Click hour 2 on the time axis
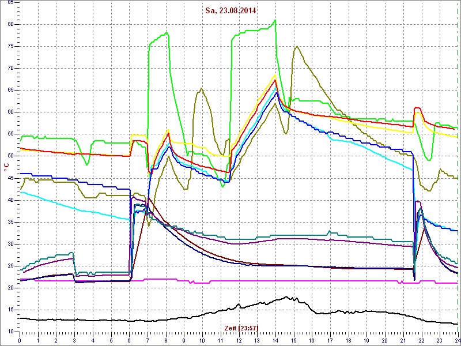 pos(56,340)
